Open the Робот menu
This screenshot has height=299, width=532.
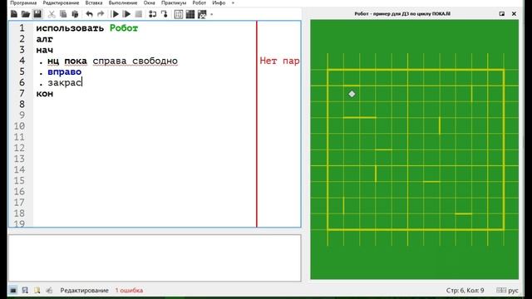click(x=199, y=2)
